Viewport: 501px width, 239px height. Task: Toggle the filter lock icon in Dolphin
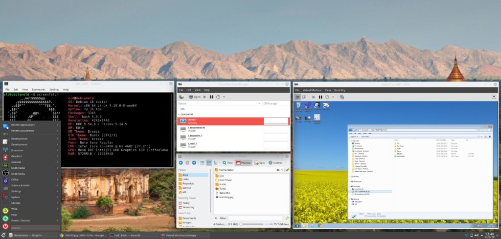[x=287, y=219]
